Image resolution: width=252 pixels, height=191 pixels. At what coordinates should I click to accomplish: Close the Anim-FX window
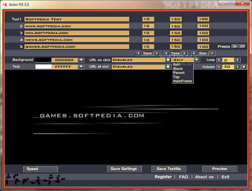coord(243,3)
